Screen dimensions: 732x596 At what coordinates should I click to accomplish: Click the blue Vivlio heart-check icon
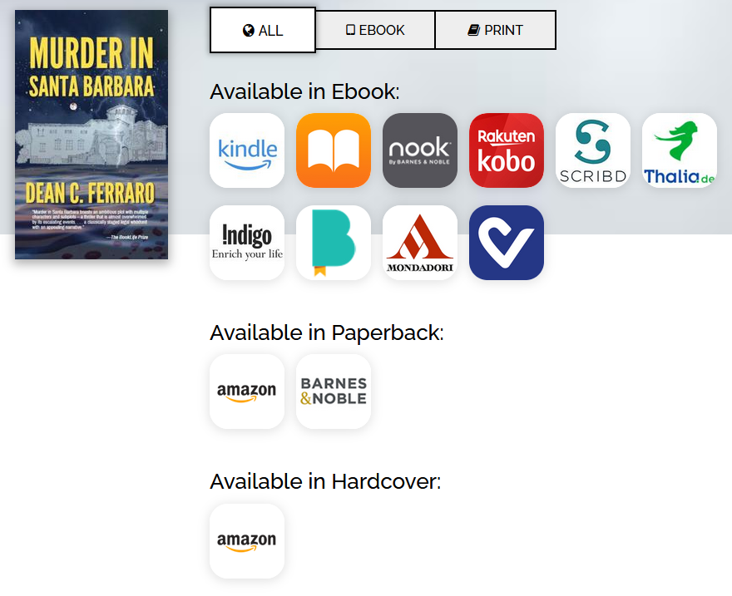click(507, 243)
